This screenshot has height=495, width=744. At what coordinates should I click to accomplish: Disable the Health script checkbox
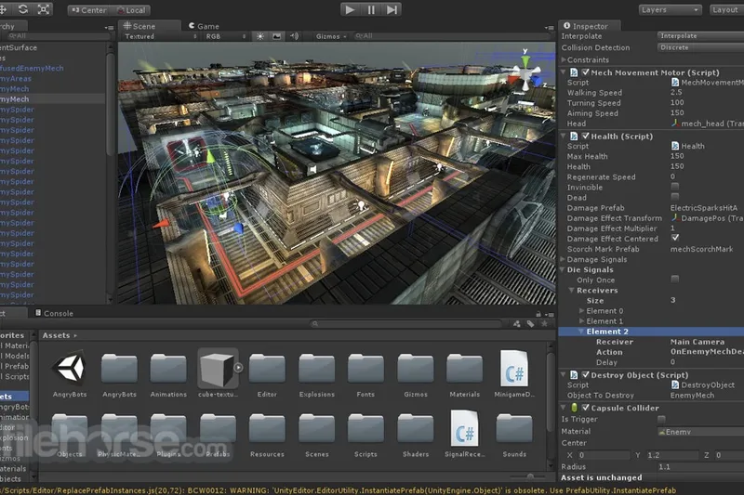click(x=586, y=136)
